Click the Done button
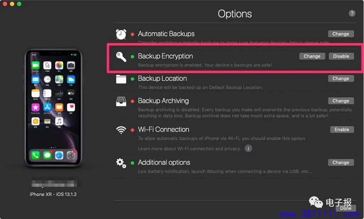364x219 pixels. 346,208
